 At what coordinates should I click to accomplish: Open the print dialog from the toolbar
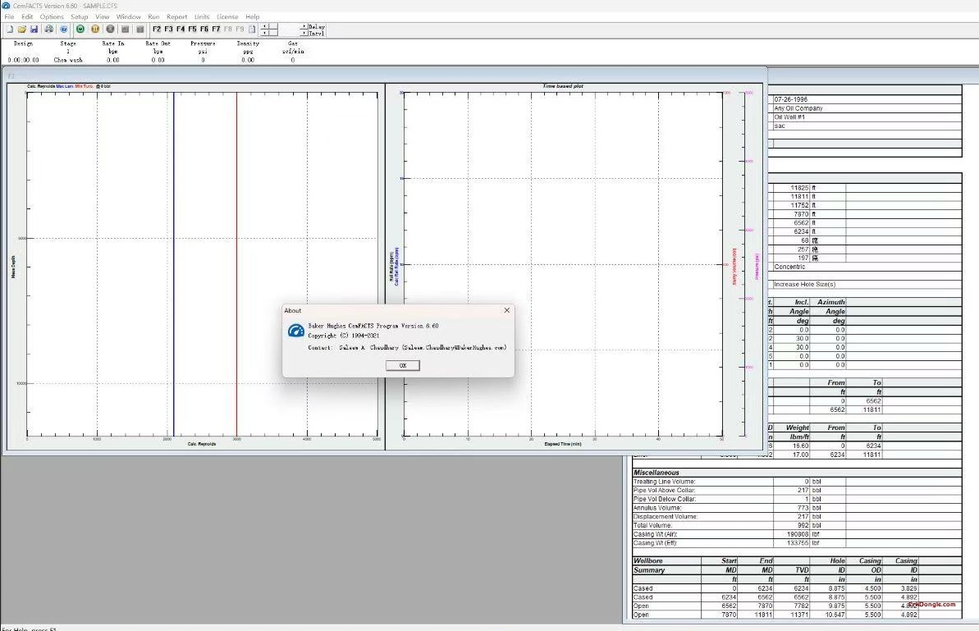pyautogui.click(x=49, y=29)
